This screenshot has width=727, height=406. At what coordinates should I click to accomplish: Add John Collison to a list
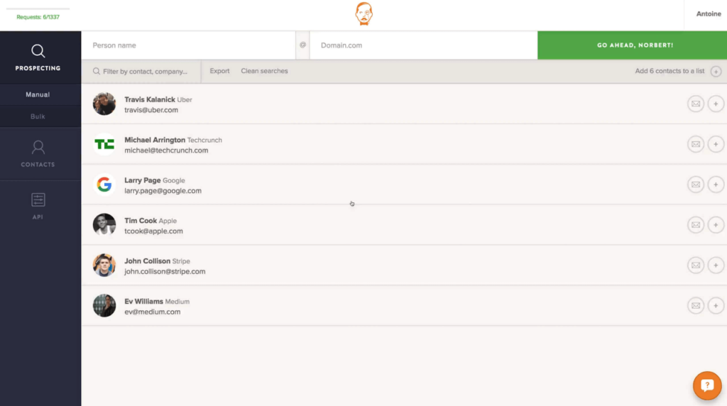(716, 265)
